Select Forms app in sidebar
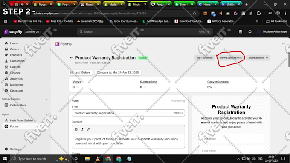This screenshot has height=163, width=290. (14, 126)
